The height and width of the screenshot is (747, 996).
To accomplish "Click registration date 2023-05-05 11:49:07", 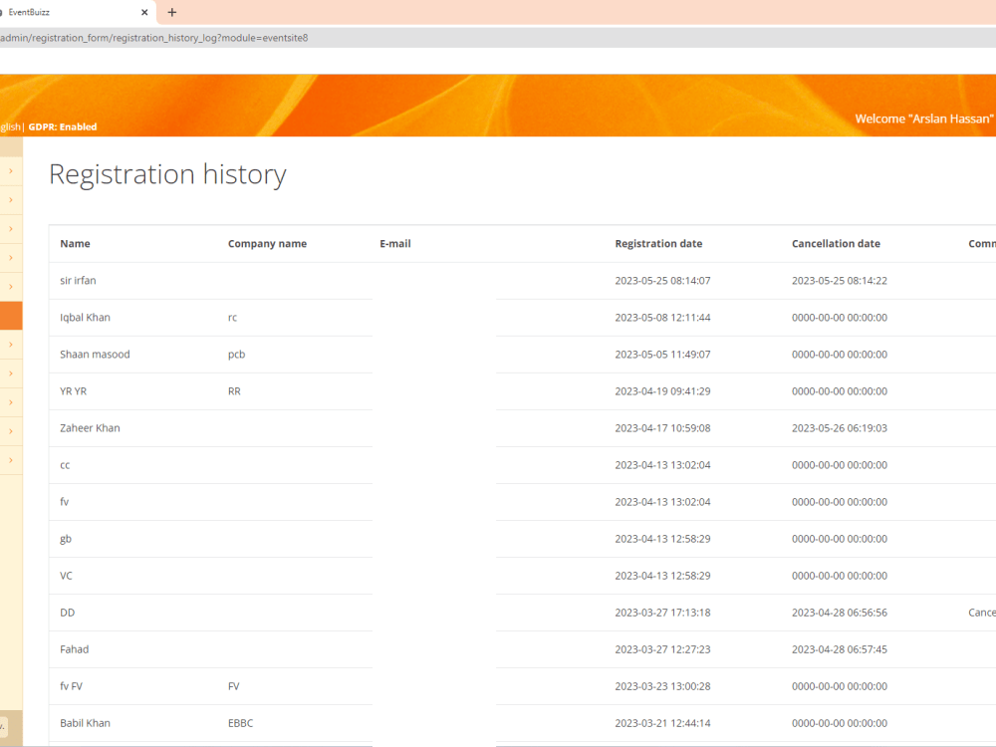I will [662, 354].
